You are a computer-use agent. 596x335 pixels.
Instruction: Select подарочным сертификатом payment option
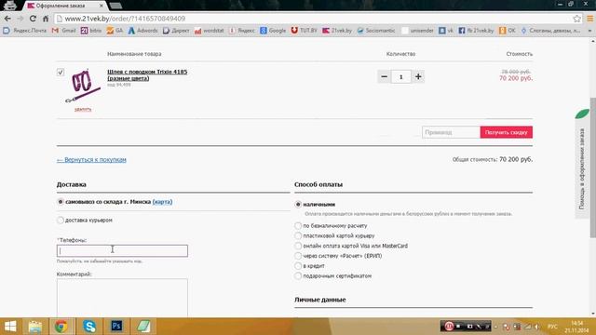[298, 275]
